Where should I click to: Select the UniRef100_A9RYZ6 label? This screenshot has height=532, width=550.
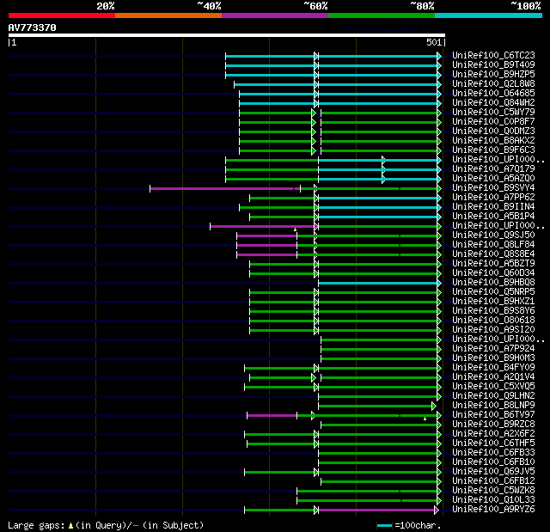click(493, 510)
